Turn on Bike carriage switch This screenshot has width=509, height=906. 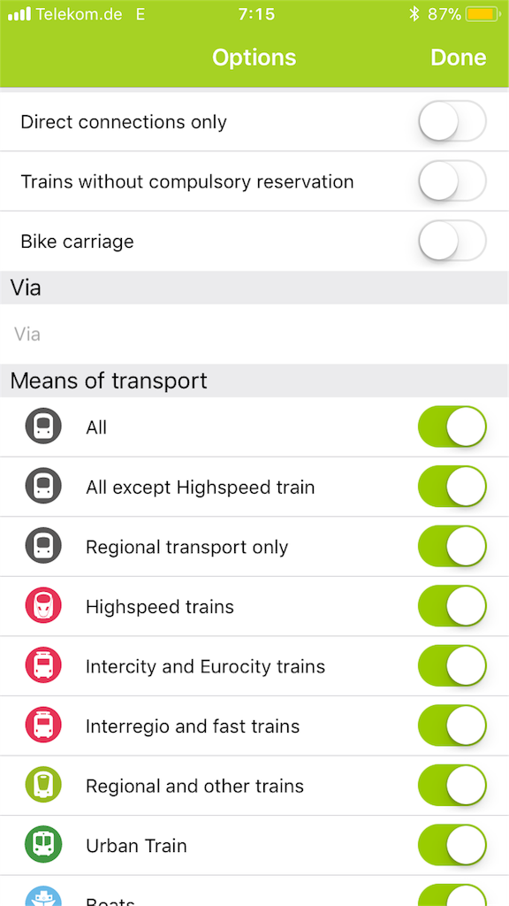click(x=452, y=241)
